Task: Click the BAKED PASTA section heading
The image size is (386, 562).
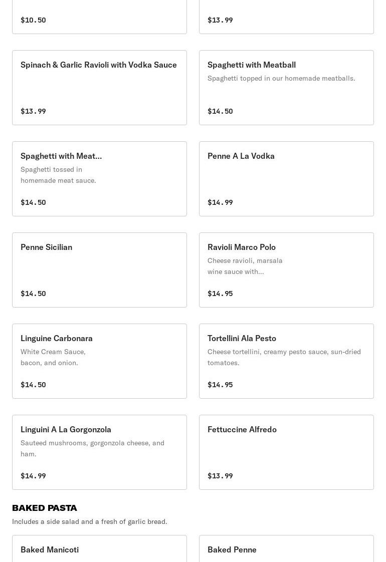Action: point(45,508)
